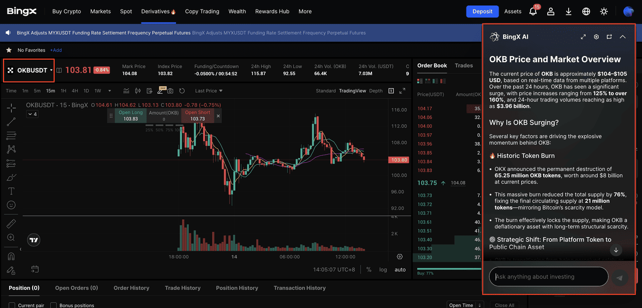Select the horizontal lines Fib tool
This screenshot has width=642, height=308.
pyautogui.click(x=11, y=135)
